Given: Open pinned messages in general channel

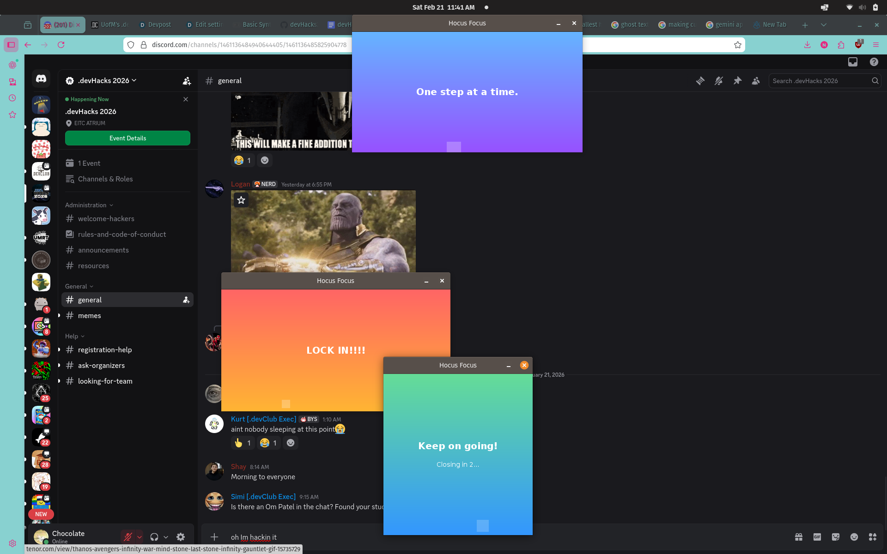Looking at the screenshot, I should pos(737,81).
